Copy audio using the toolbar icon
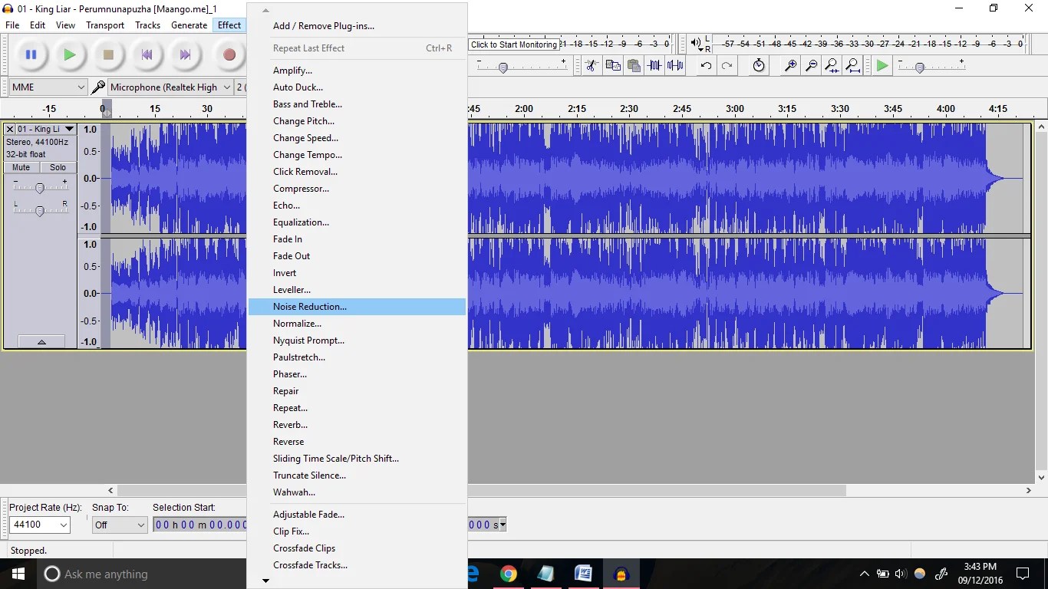 (x=612, y=66)
